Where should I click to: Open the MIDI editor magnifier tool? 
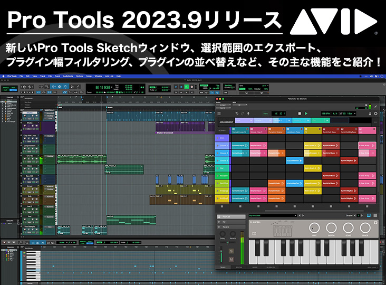click(26, 243)
